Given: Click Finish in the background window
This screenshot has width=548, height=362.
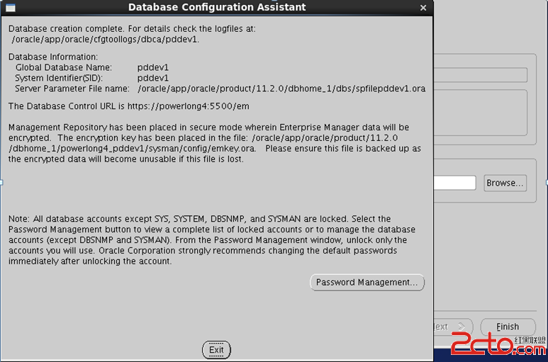Looking at the screenshot, I should 508,327.
